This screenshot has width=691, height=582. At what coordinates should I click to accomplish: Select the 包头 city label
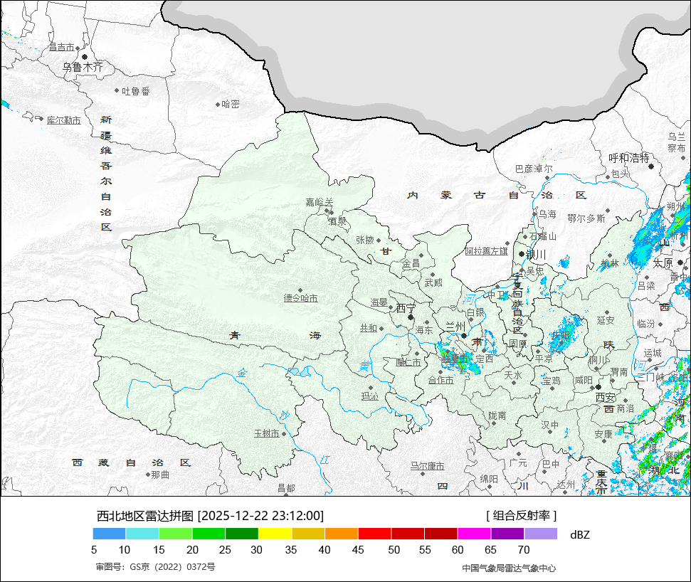coord(621,174)
